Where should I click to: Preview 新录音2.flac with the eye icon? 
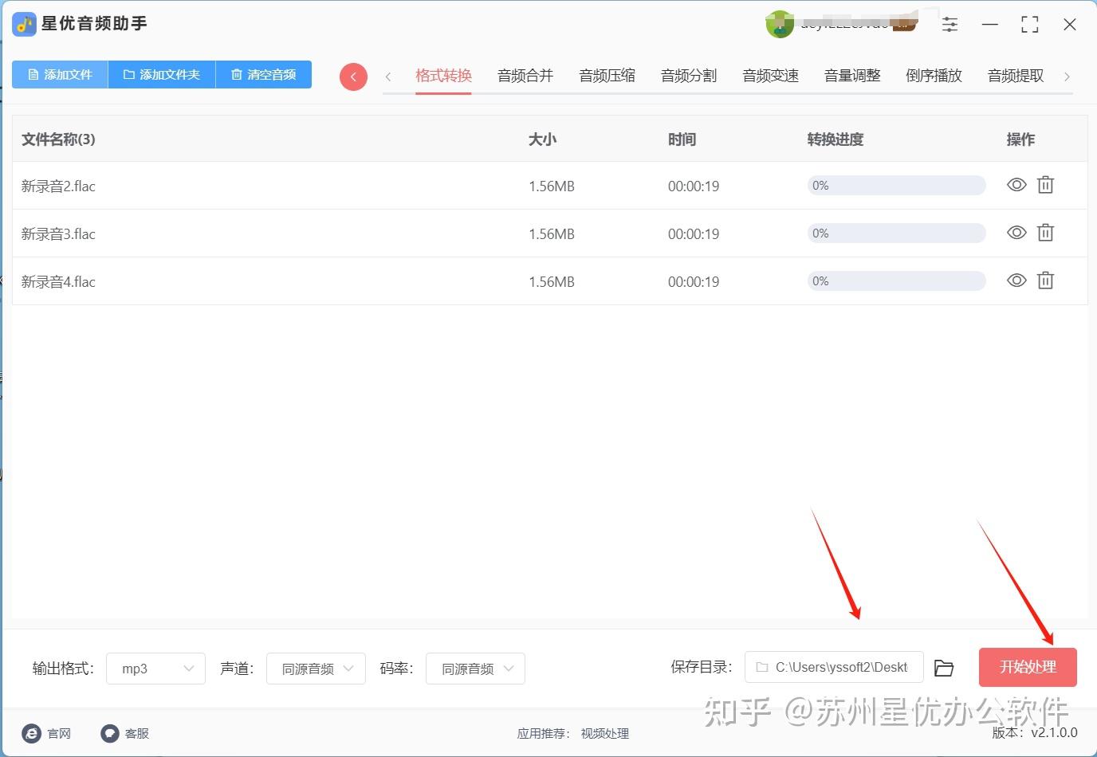click(x=1016, y=185)
